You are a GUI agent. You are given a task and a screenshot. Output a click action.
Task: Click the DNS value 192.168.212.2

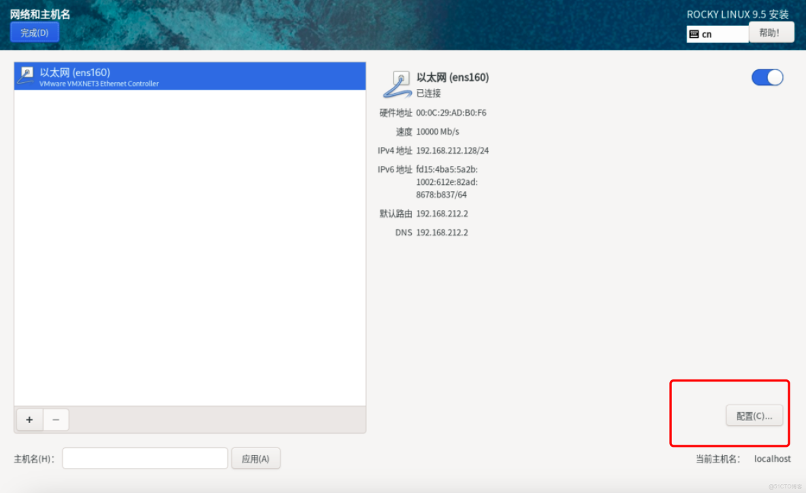(442, 233)
